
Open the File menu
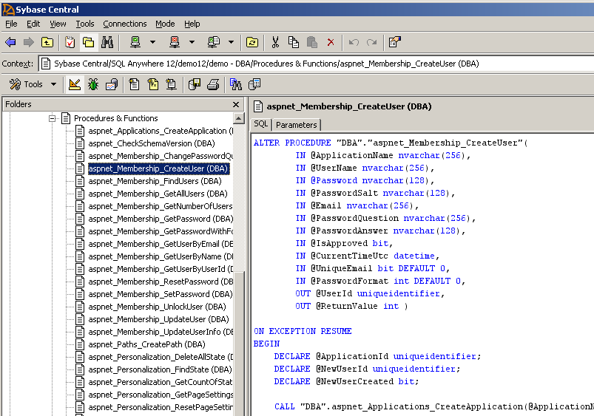(11, 24)
